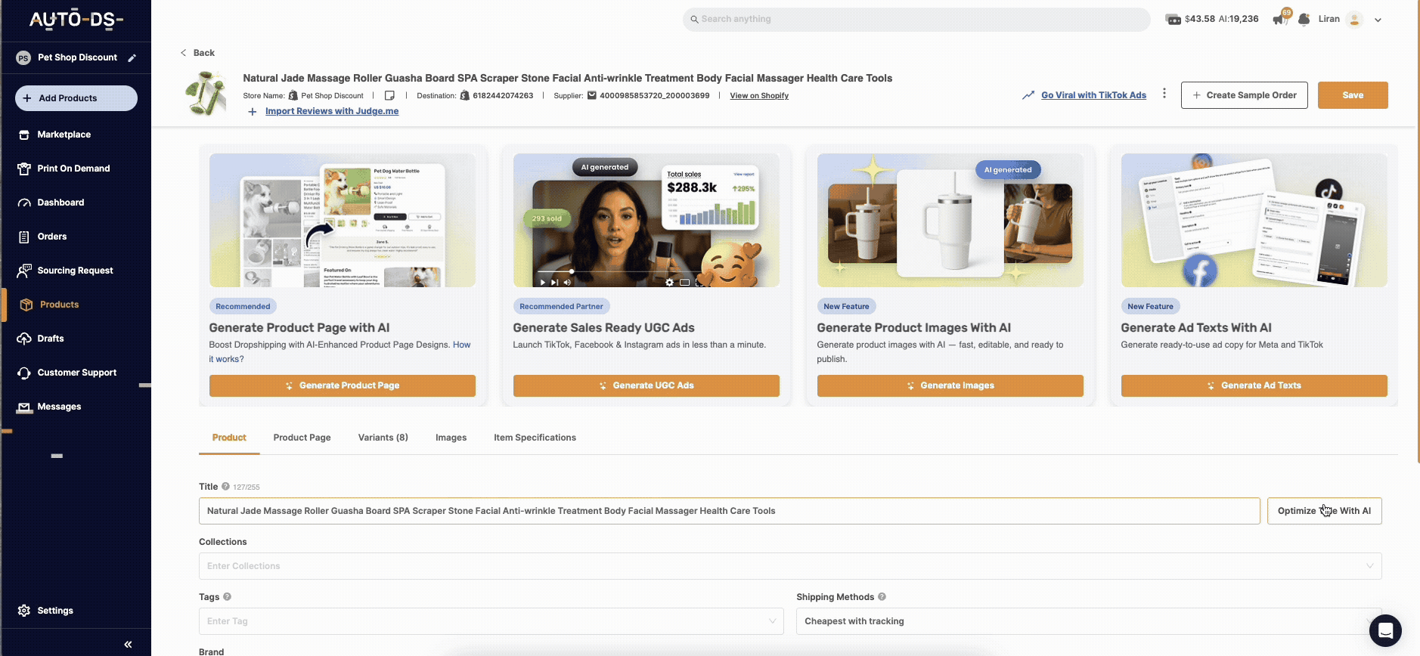Image resolution: width=1420 pixels, height=656 pixels.
Task: Click the Title help question icon
Action: click(225, 487)
